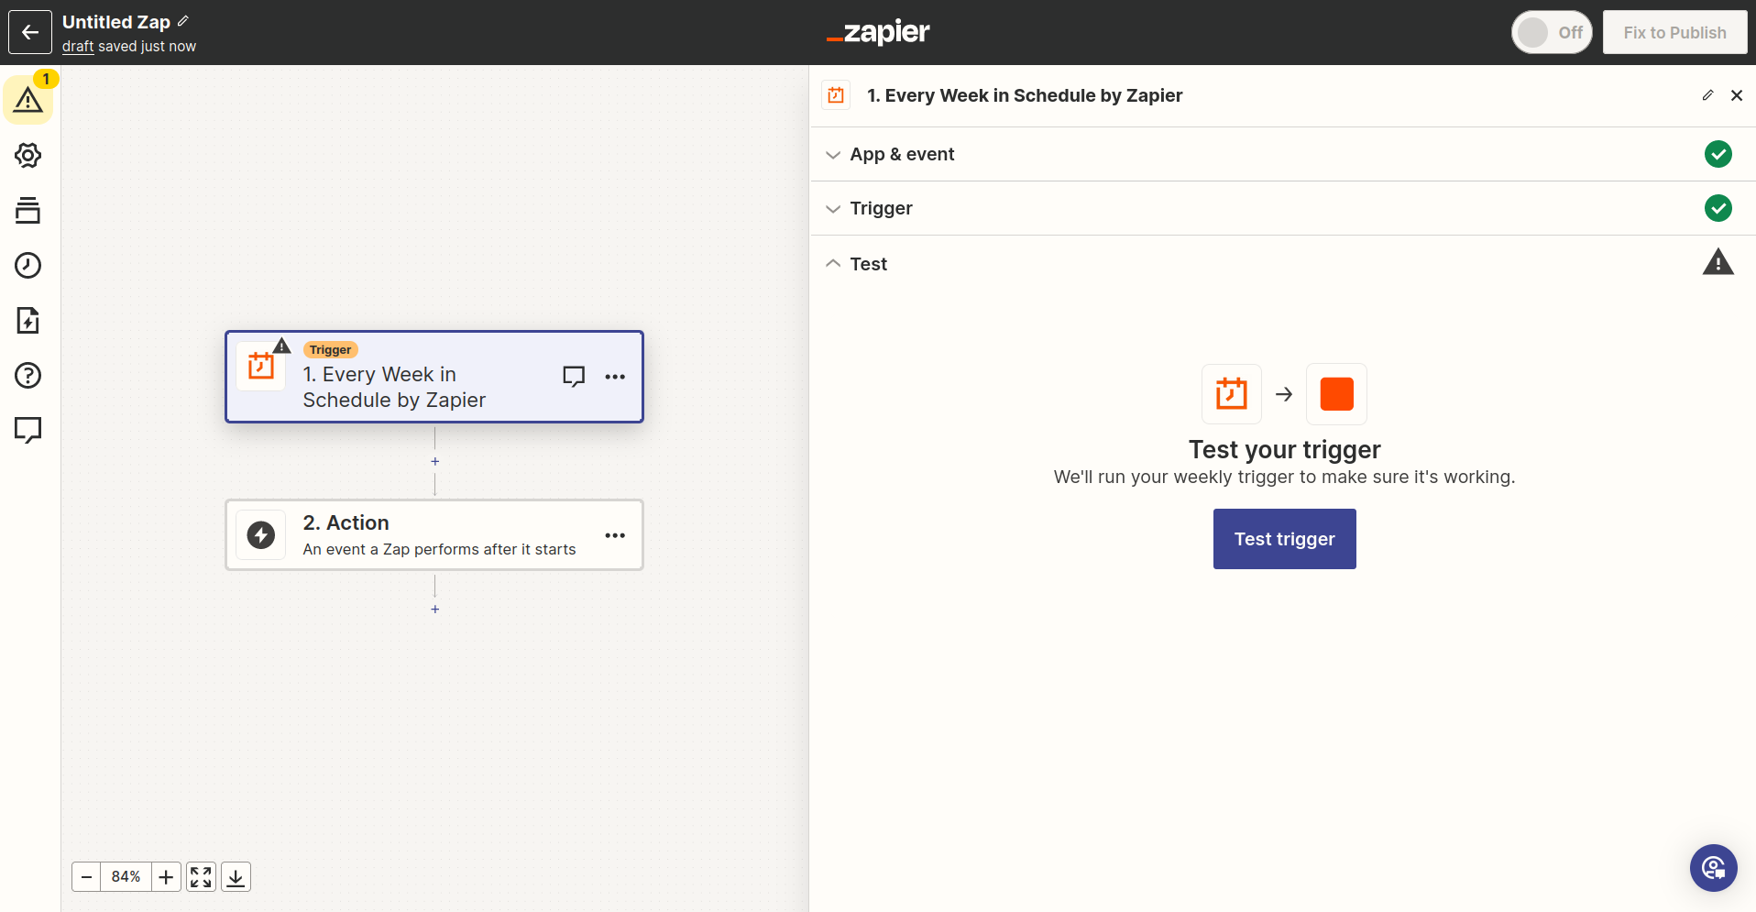Zoom out the canvas with minus button
The height and width of the screenshot is (912, 1756).
click(x=86, y=877)
